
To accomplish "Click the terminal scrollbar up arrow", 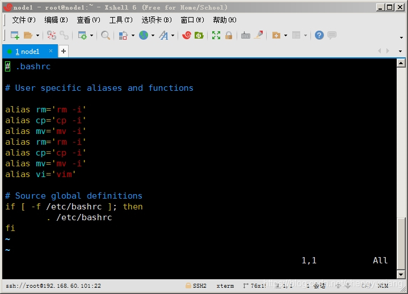I will point(401,63).
